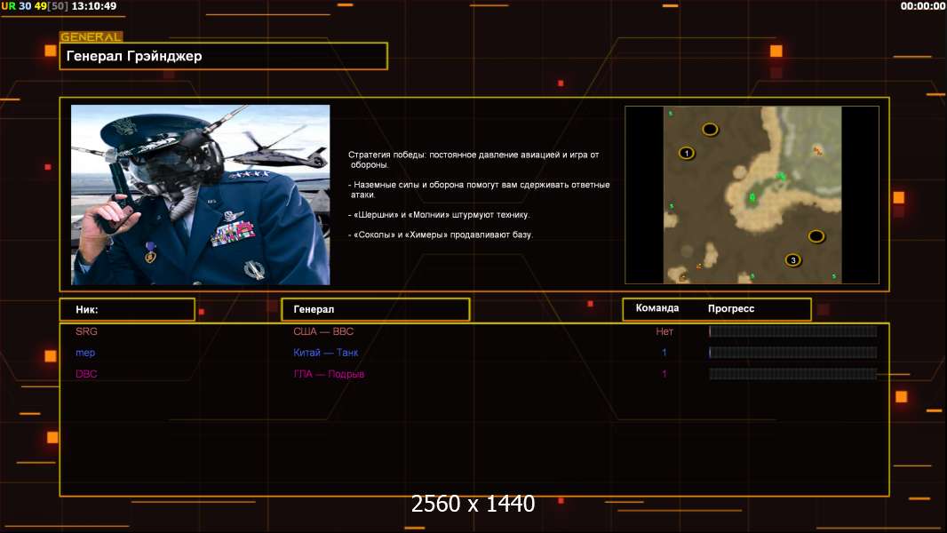Open the США — ВВС general selection

pyautogui.click(x=323, y=331)
